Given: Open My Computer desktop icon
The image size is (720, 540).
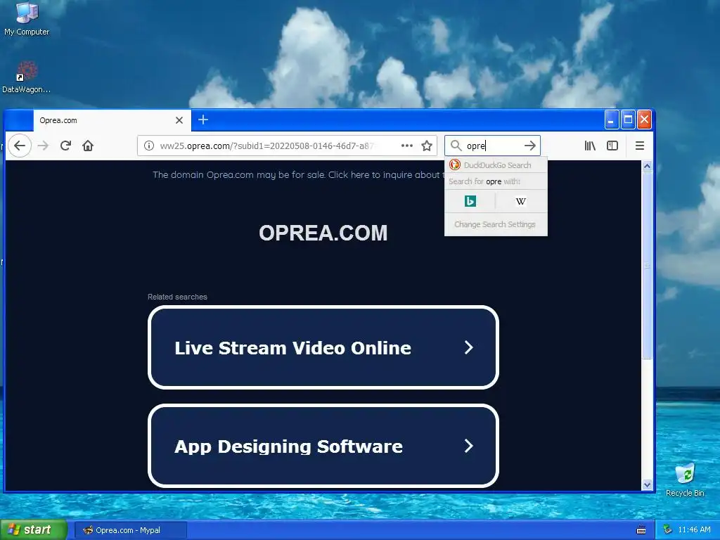Looking at the screenshot, I should (27, 18).
